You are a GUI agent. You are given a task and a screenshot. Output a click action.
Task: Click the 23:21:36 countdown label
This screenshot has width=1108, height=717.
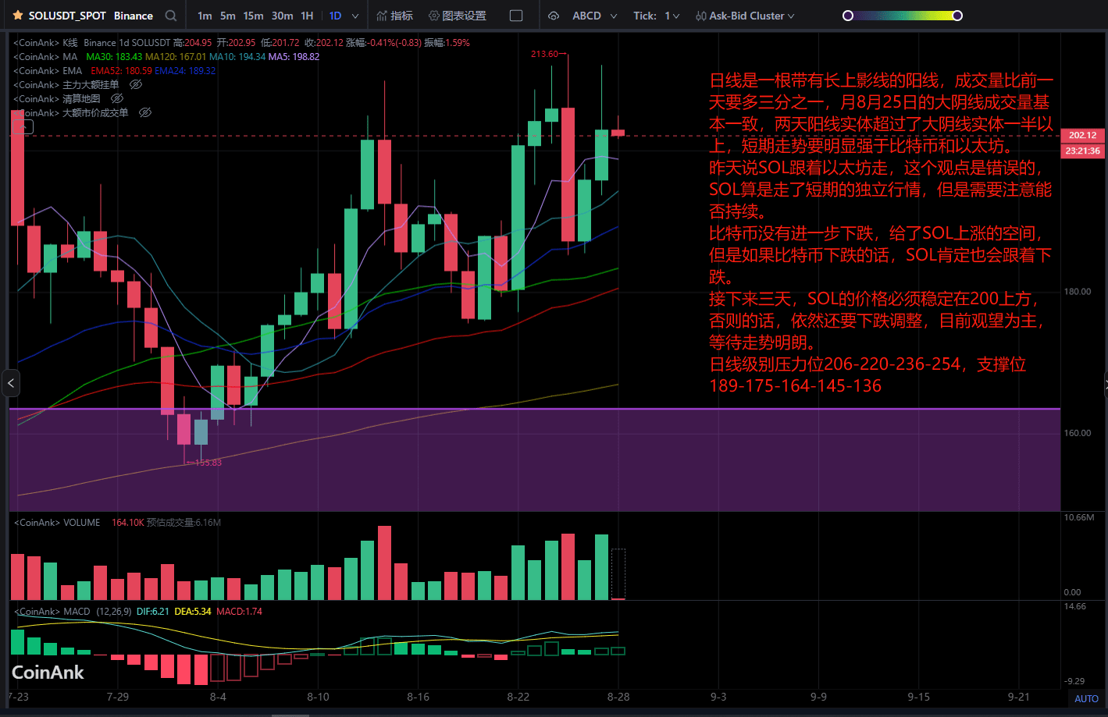coord(1082,151)
